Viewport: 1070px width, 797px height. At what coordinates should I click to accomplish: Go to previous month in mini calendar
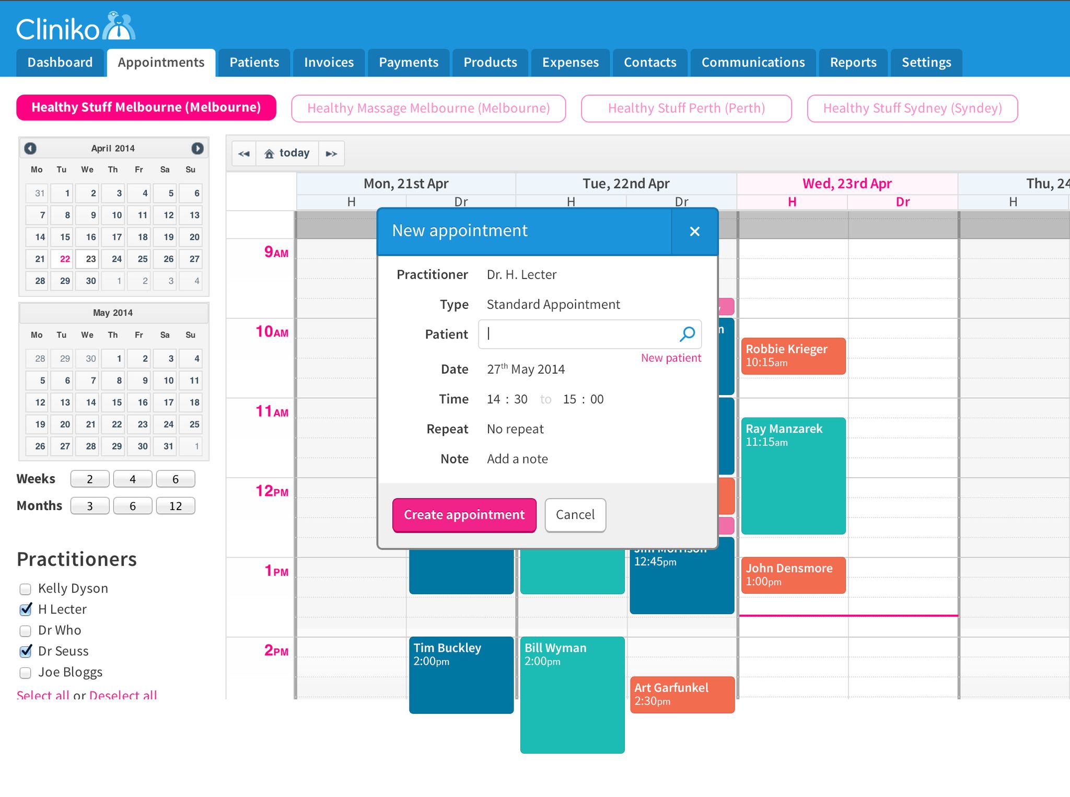(30, 148)
